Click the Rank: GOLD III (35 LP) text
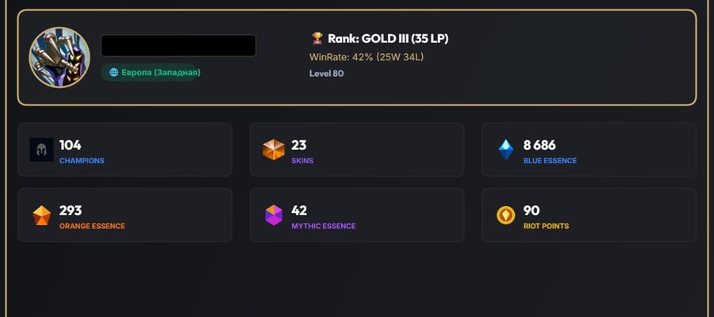 388,39
